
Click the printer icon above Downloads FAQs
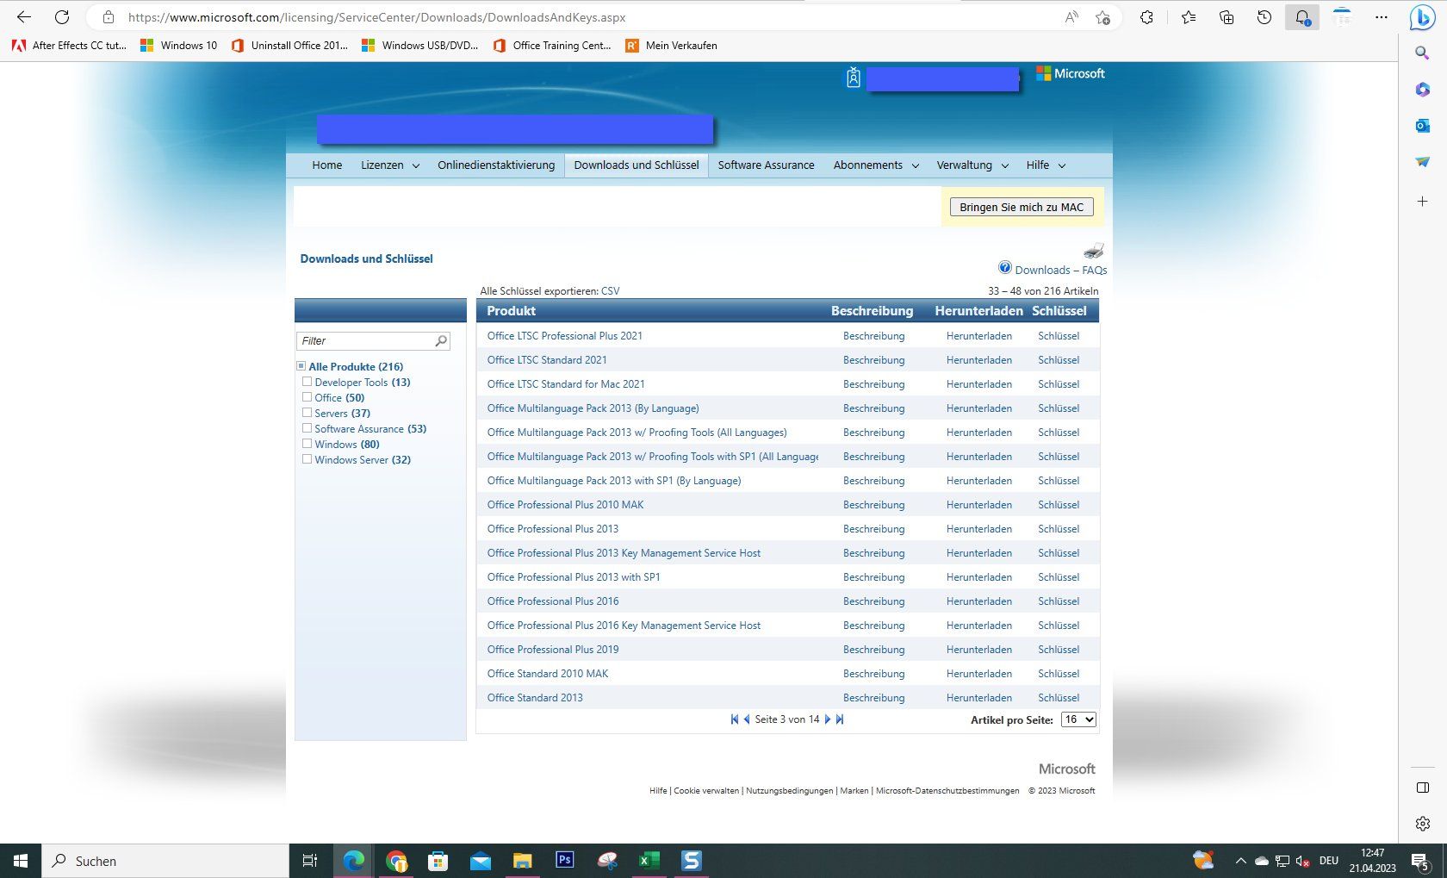(x=1093, y=251)
